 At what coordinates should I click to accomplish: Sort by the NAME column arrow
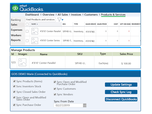(x=37, y=24)
